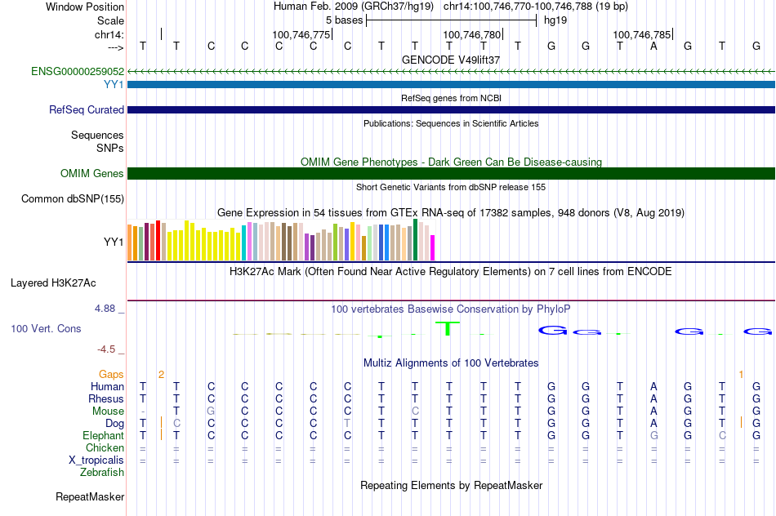Click the 100 Vert. Cons track label

[46, 328]
